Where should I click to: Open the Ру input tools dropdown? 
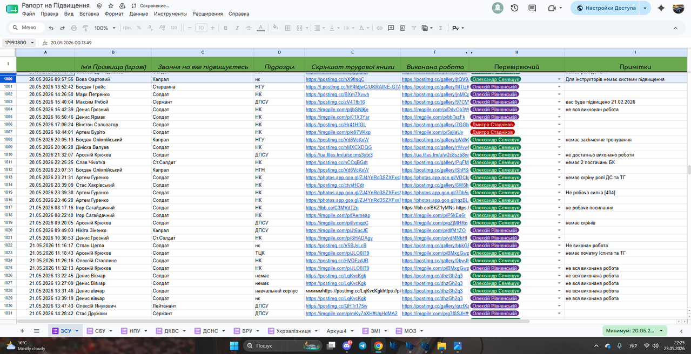[458, 28]
